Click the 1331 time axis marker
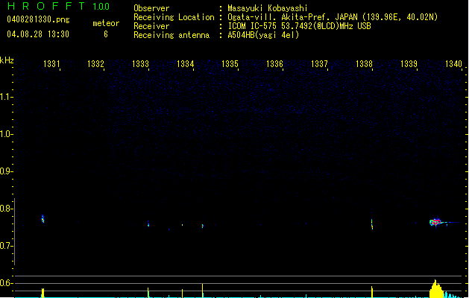The width and height of the screenshot is (469, 298). [51, 63]
